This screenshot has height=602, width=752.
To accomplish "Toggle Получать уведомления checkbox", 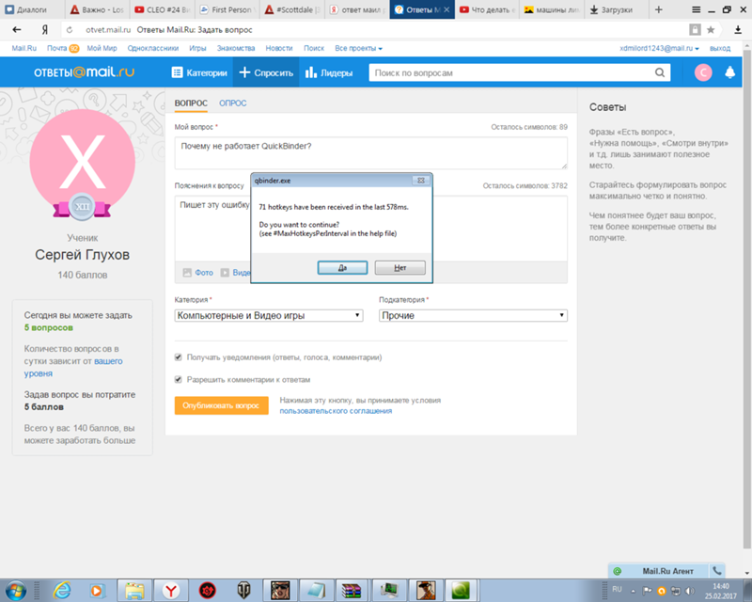I will point(179,357).
